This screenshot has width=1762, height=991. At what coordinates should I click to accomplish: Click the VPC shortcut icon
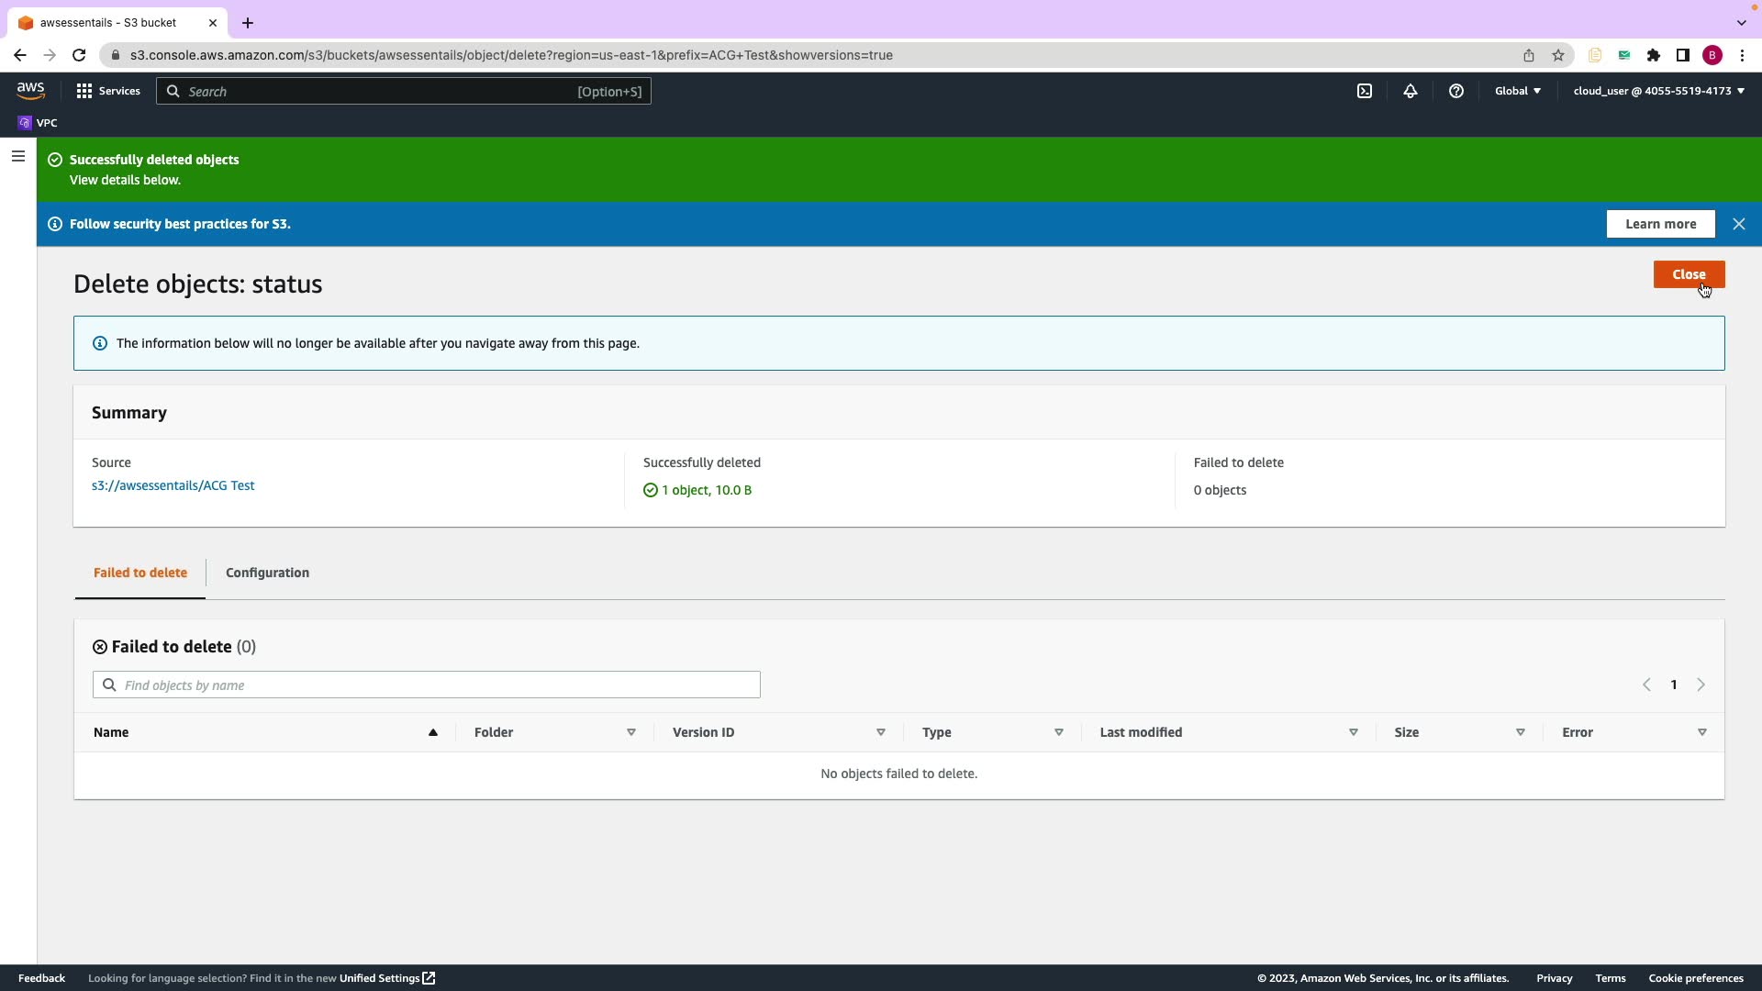pos(25,123)
